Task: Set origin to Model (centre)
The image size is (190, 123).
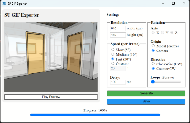Action: 153,46
